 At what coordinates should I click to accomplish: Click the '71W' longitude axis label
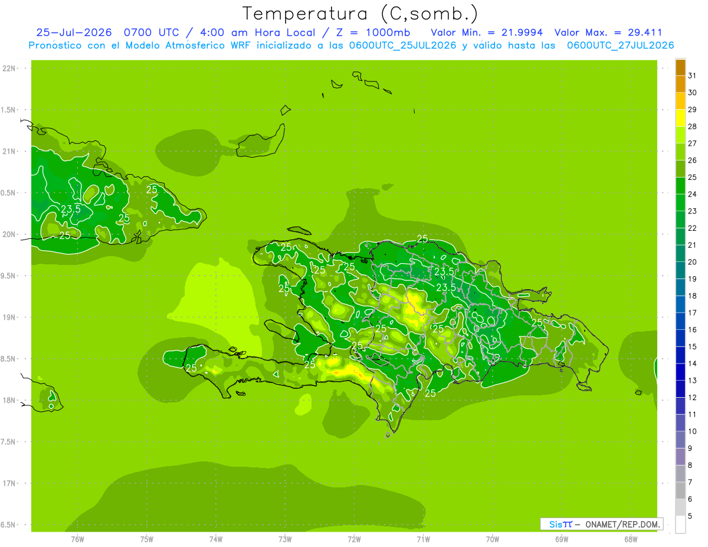pyautogui.click(x=423, y=539)
